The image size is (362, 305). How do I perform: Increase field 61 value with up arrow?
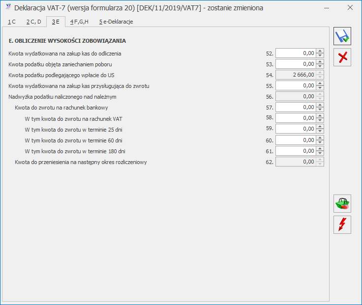(320, 148)
